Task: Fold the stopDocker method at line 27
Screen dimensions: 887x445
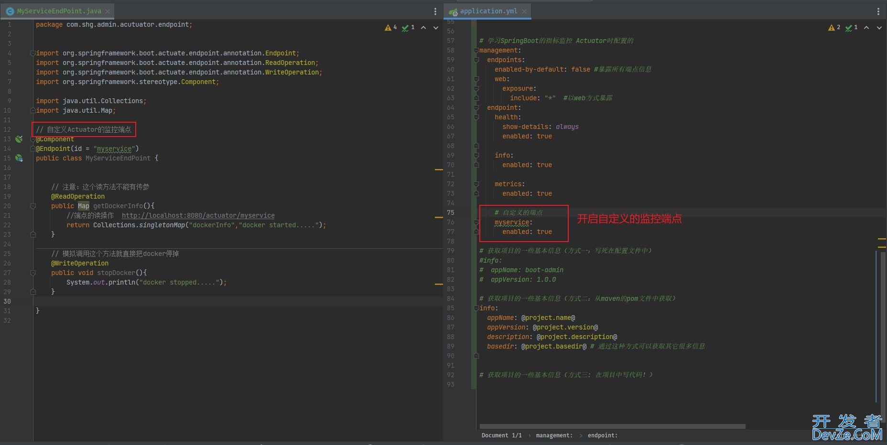Action: point(33,273)
